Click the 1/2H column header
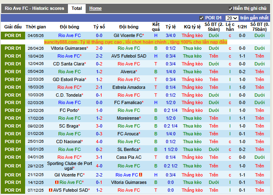 pos(242,27)
